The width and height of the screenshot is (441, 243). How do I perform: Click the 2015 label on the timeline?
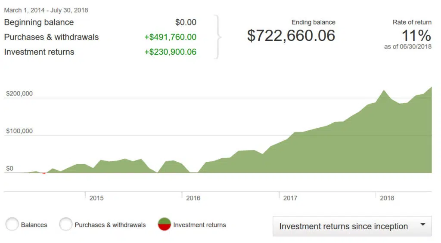[96, 198]
